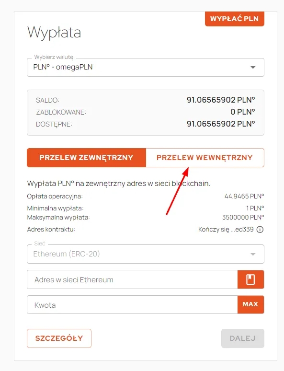This screenshot has width=284, height=371.
Task: Focus the Kwota amount field
Action: tap(132, 305)
